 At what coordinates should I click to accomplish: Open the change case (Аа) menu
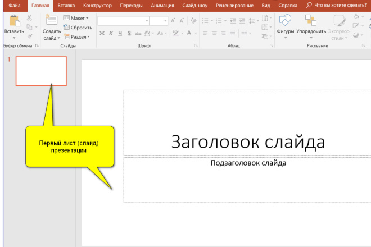tap(162, 33)
